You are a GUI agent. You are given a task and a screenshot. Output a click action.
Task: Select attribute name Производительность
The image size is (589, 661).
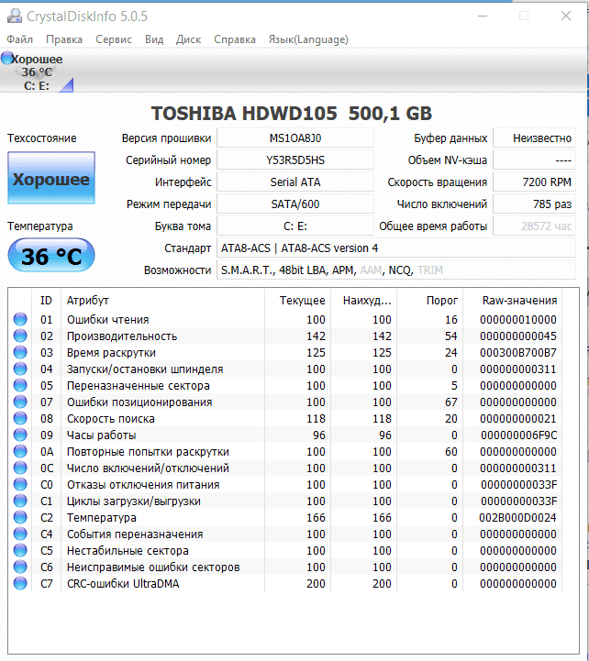(x=122, y=336)
